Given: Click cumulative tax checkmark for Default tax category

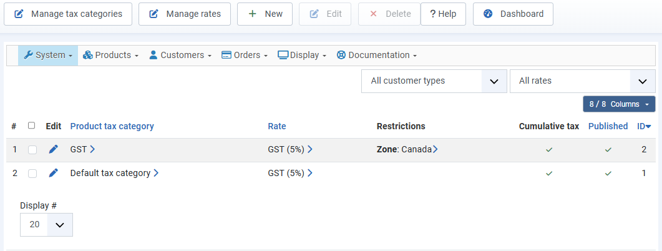Looking at the screenshot, I should click(x=549, y=173).
